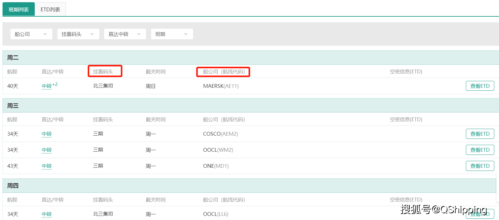Select the MAERSK(AE11) carrier text

pyautogui.click(x=221, y=86)
